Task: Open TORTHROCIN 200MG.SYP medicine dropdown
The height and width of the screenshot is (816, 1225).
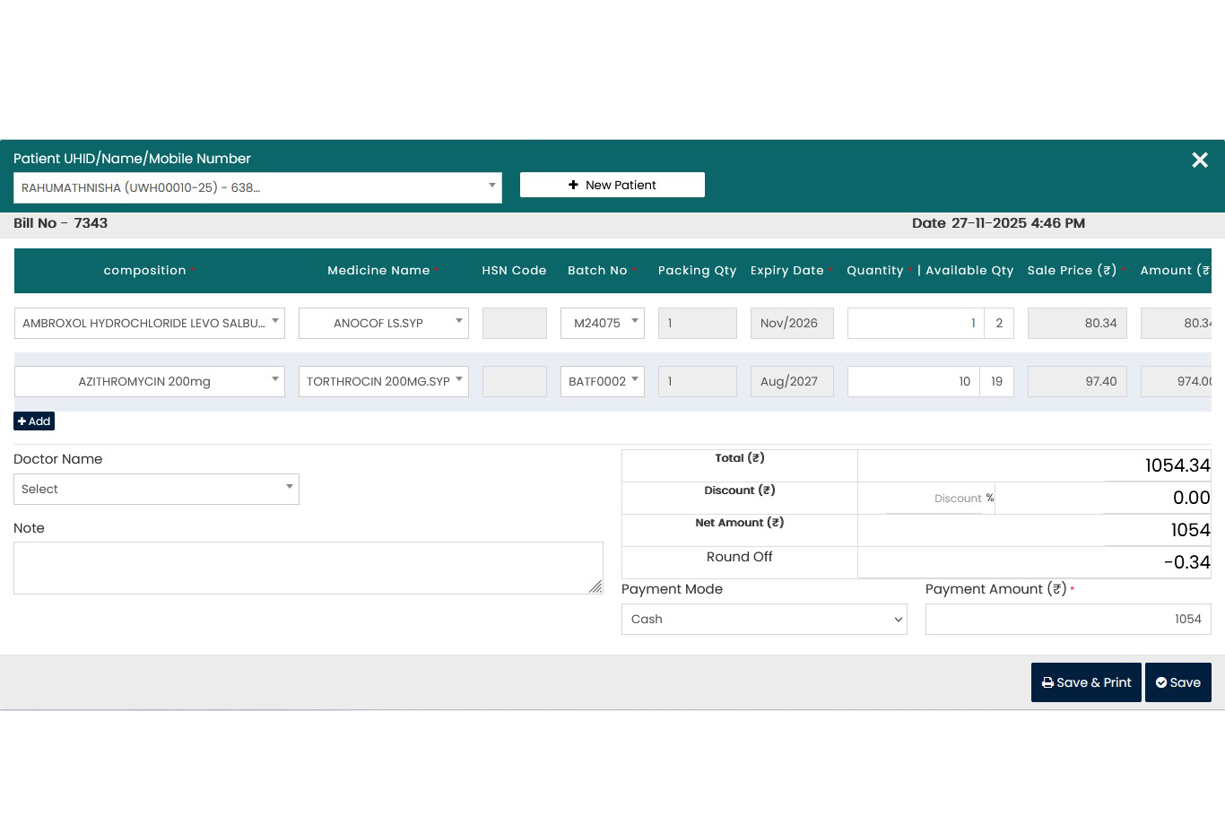Action: click(x=383, y=382)
